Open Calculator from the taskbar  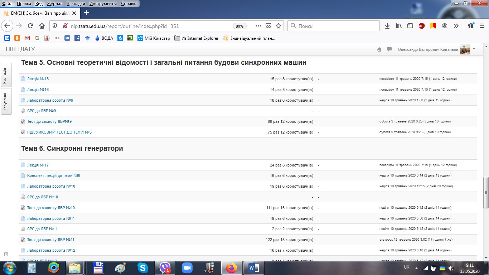32,267
